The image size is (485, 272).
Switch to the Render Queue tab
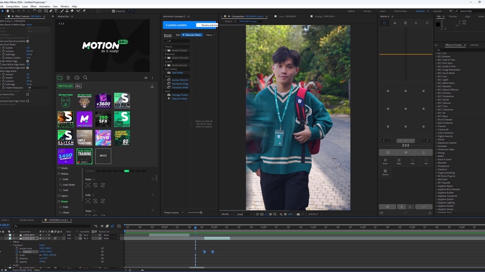click(x=27, y=220)
